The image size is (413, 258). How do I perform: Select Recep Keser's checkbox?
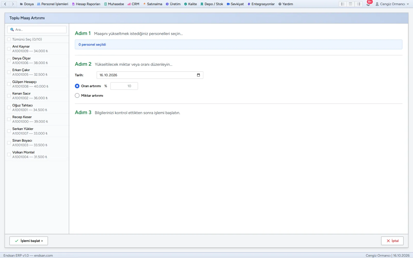point(9,119)
